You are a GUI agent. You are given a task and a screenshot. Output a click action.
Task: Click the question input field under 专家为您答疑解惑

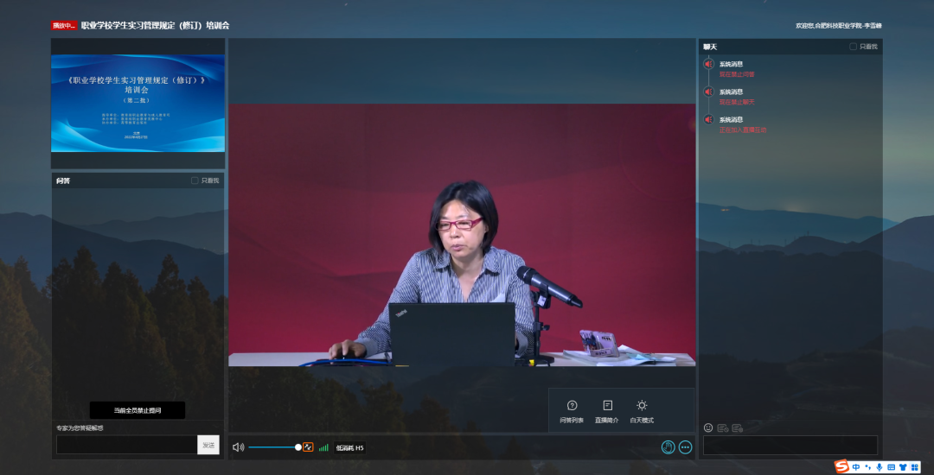coord(126,445)
